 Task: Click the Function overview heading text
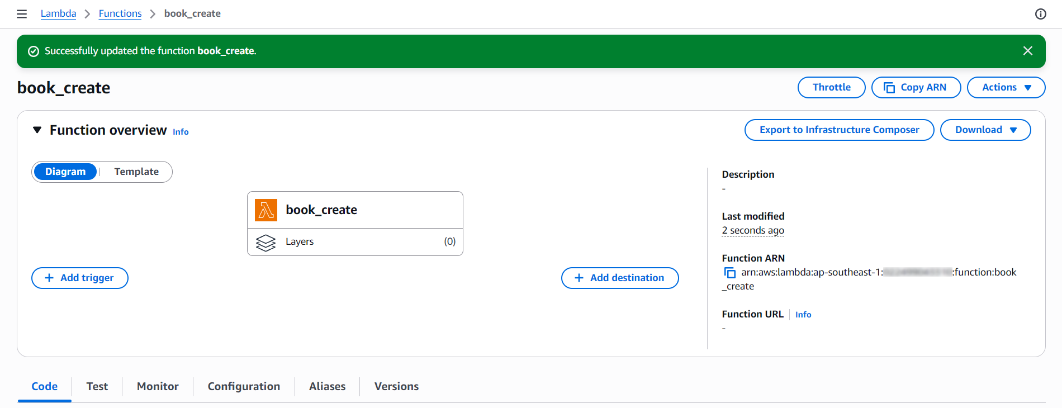point(108,130)
